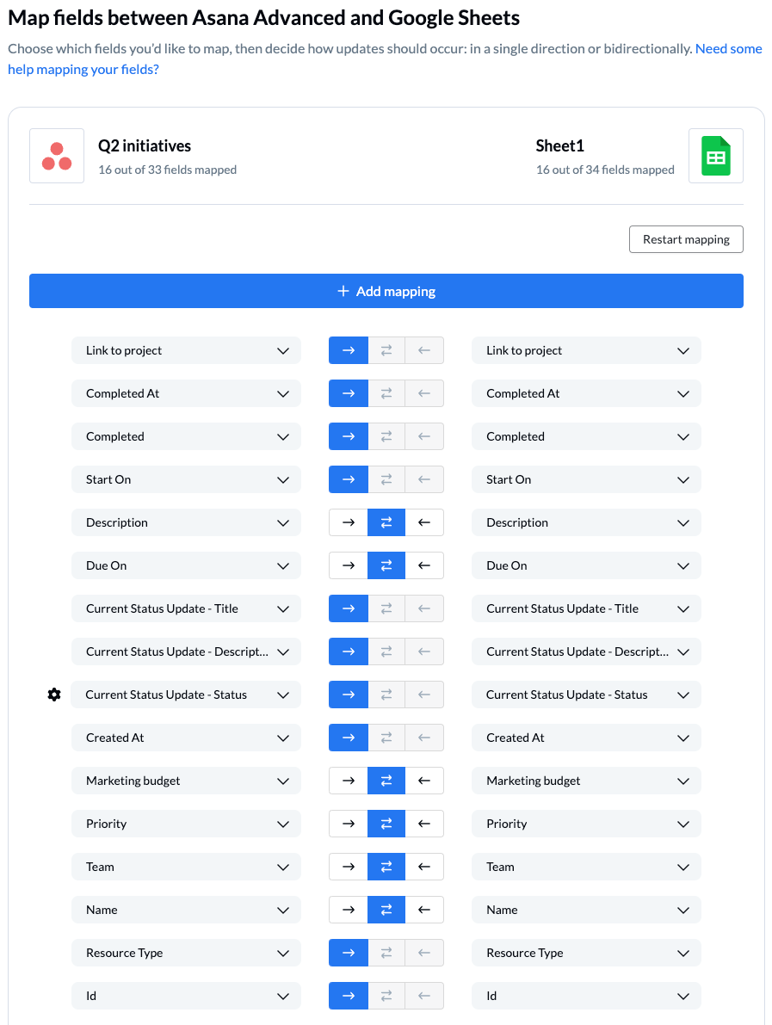Choose two-way arrows for Id row
The width and height of the screenshot is (772, 1025).
point(386,997)
